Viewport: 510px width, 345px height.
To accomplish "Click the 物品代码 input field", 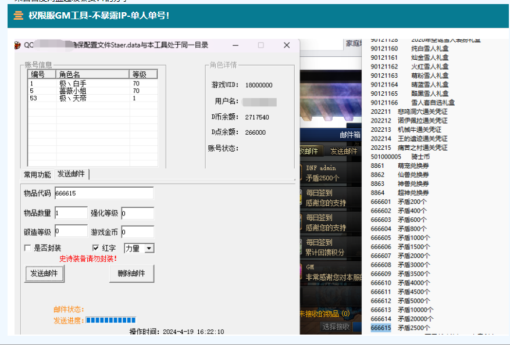I will pyautogui.click(x=104, y=193).
